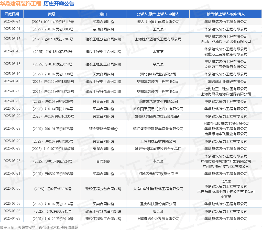262x230 pixels.
Task: Click plaintiff 迅达（中国）电梯有限公司
Action: click(x=158, y=22)
